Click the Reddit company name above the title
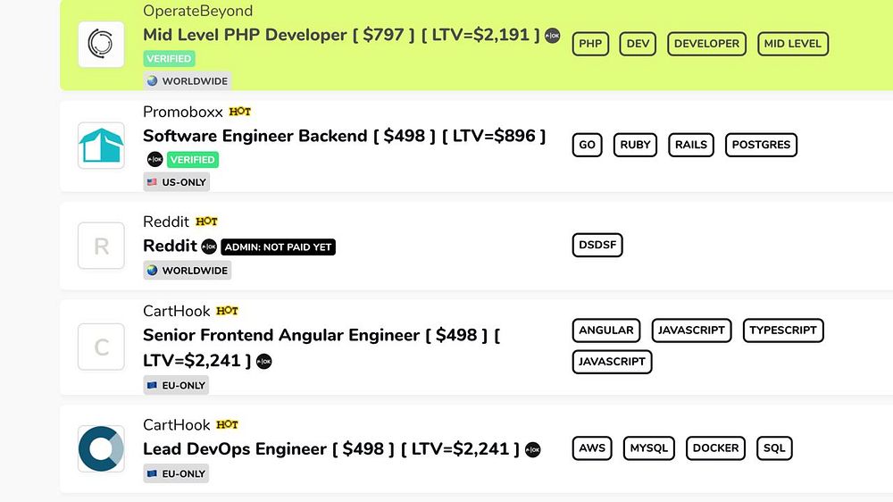This screenshot has height=502, width=893. coord(166,222)
